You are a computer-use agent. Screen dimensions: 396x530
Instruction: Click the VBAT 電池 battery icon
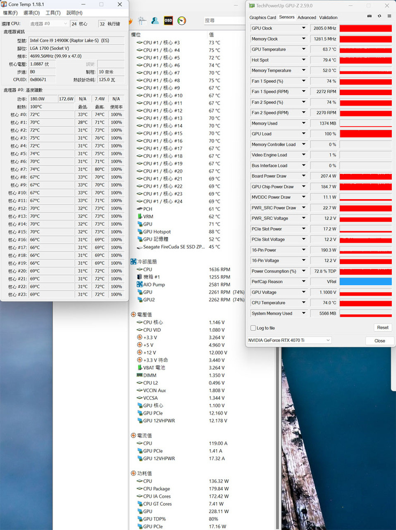coord(140,367)
